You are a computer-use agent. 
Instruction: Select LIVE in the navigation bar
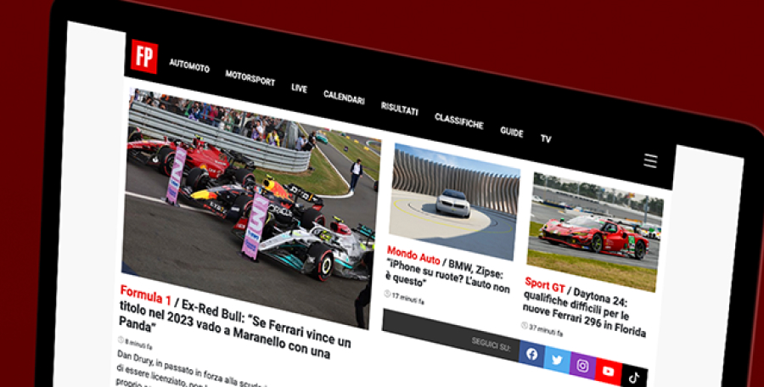(x=299, y=87)
